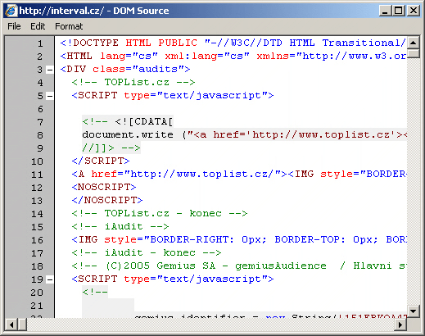Click the CDATA comment on line 7
Viewport: 425px width, 336px height.
click(x=128, y=121)
